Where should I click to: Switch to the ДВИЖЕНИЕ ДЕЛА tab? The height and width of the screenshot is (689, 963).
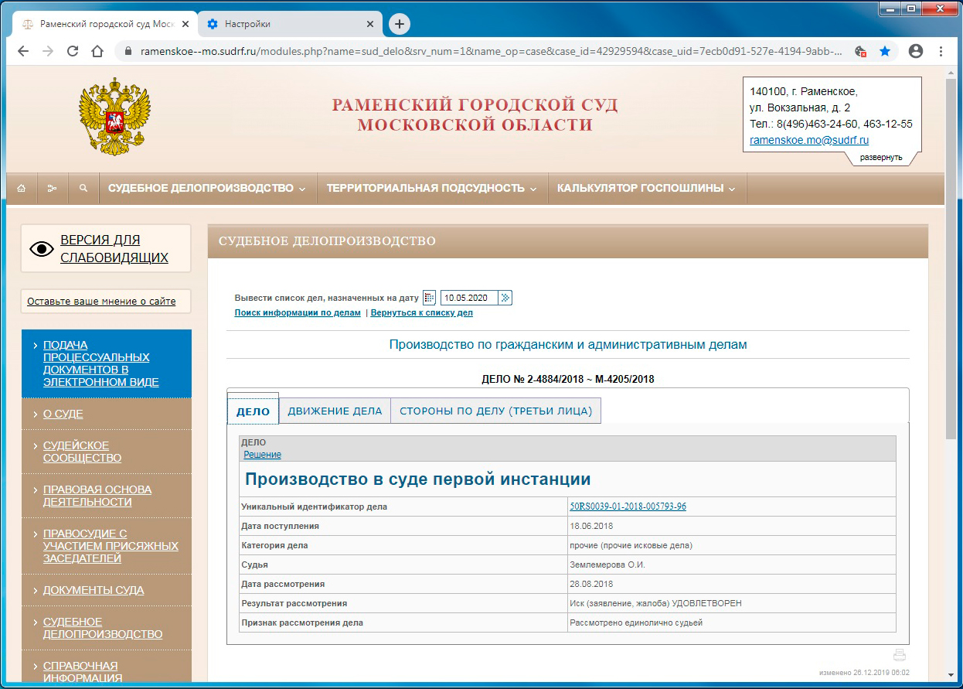click(x=335, y=411)
